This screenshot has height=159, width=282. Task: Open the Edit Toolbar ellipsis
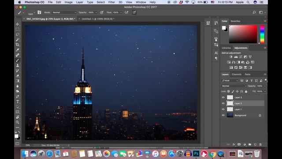(x=18, y=128)
